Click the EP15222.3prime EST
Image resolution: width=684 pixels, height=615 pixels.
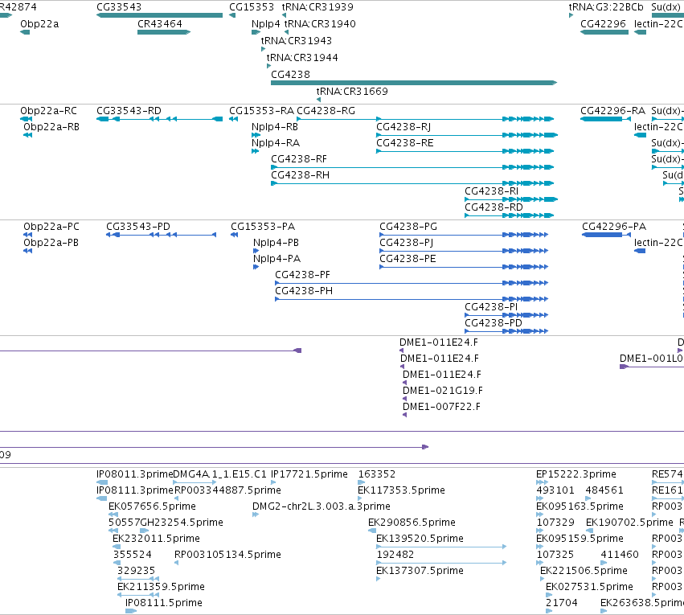click(542, 482)
